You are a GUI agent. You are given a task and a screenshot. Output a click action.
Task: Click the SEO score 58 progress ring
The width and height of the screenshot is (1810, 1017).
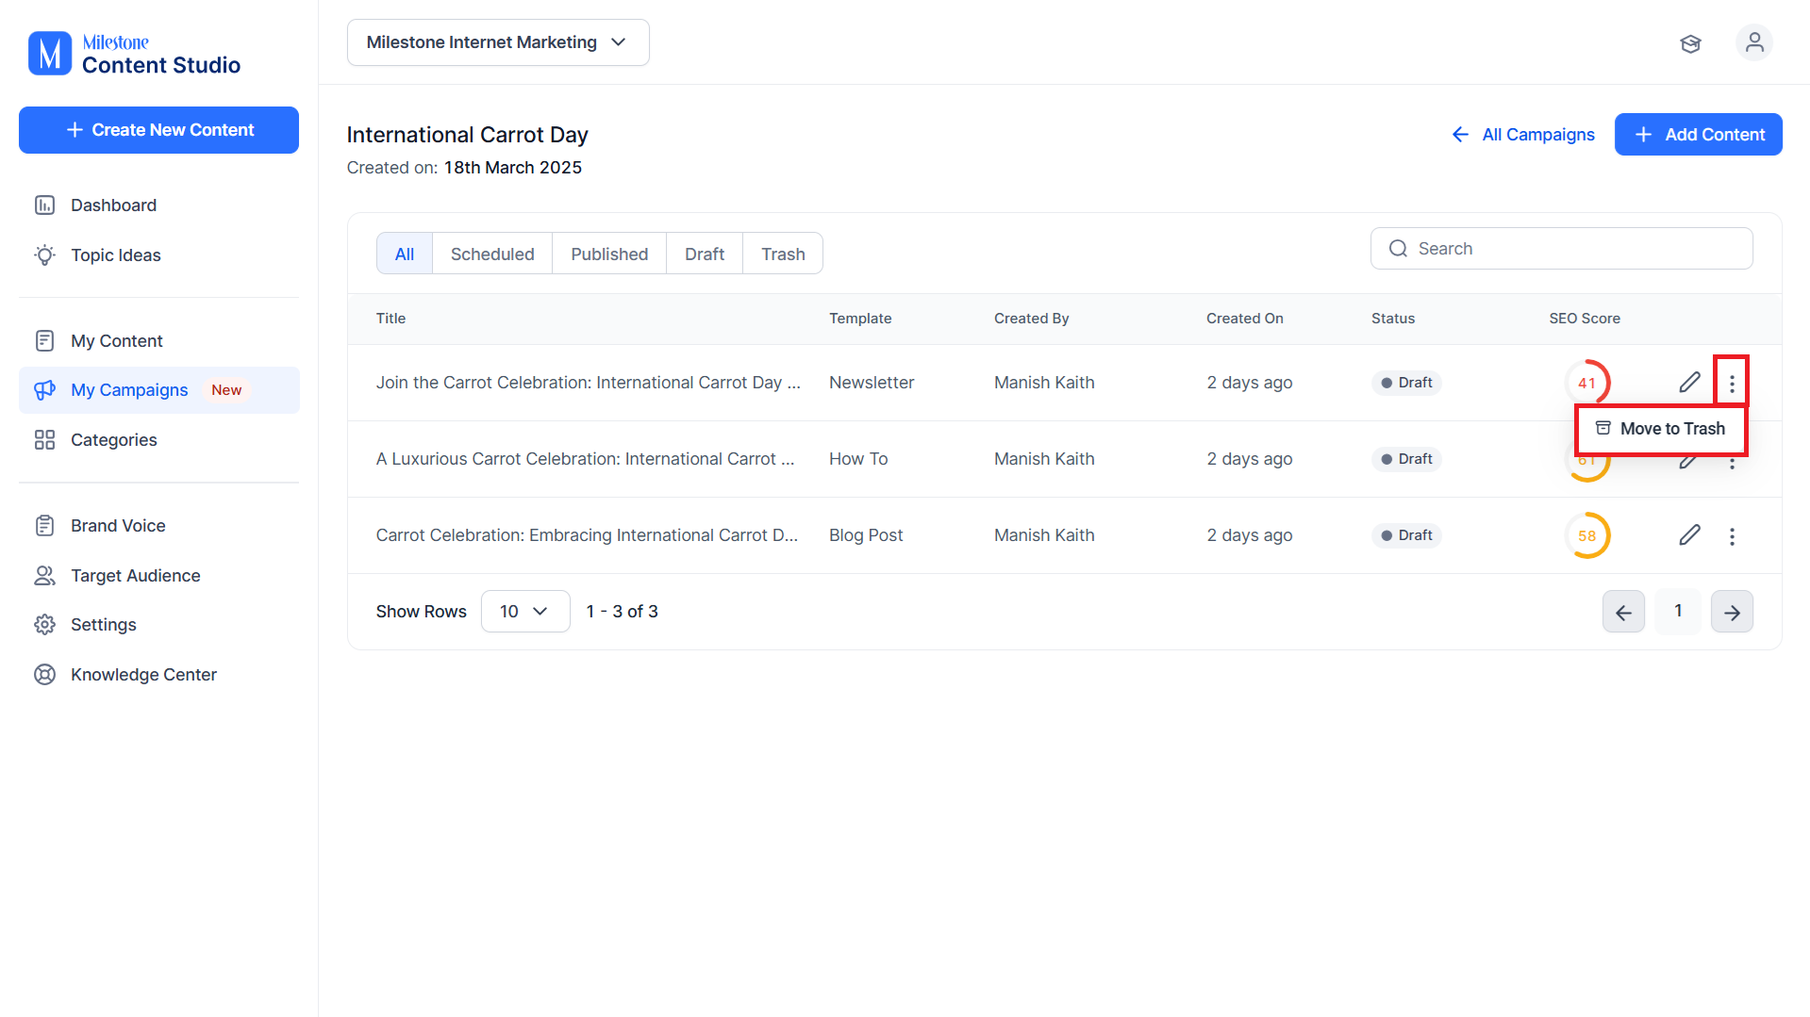pos(1587,535)
